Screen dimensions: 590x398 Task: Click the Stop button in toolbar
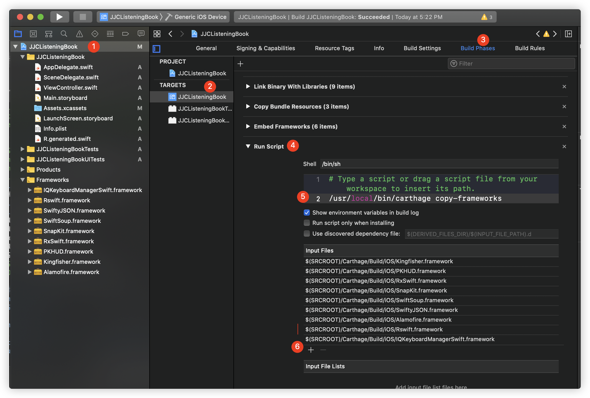(82, 16)
